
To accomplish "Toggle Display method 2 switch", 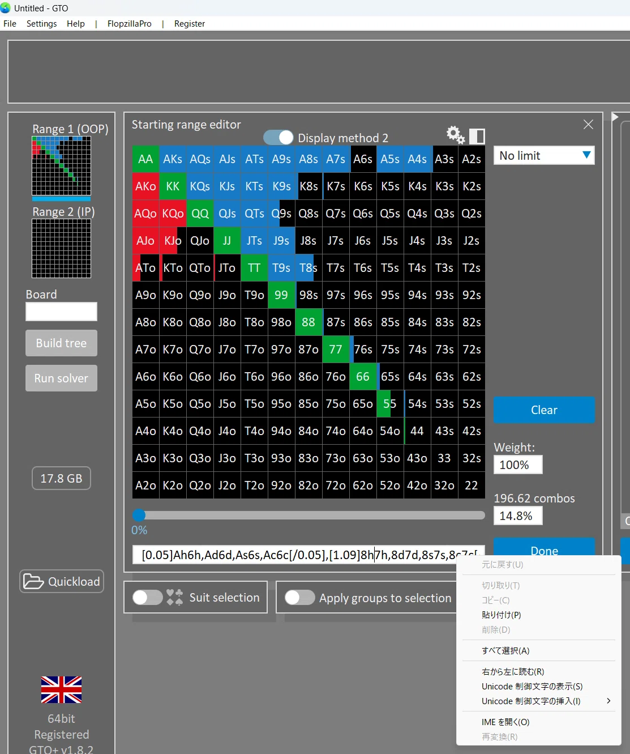I will point(278,138).
